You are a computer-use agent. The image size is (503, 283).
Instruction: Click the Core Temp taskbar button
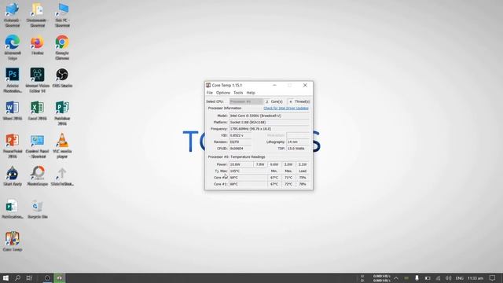[x=60, y=277]
